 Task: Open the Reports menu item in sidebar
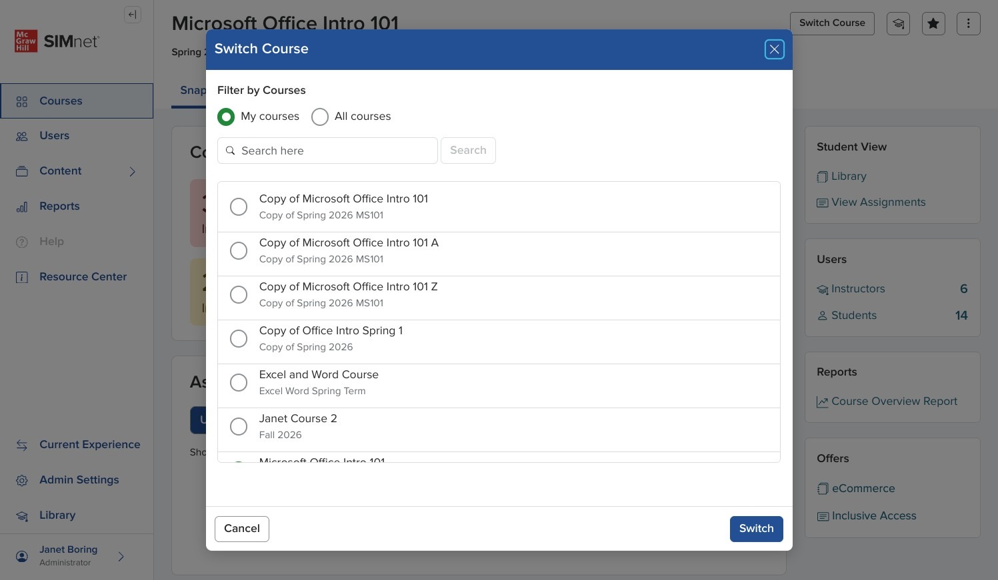[x=77, y=206]
